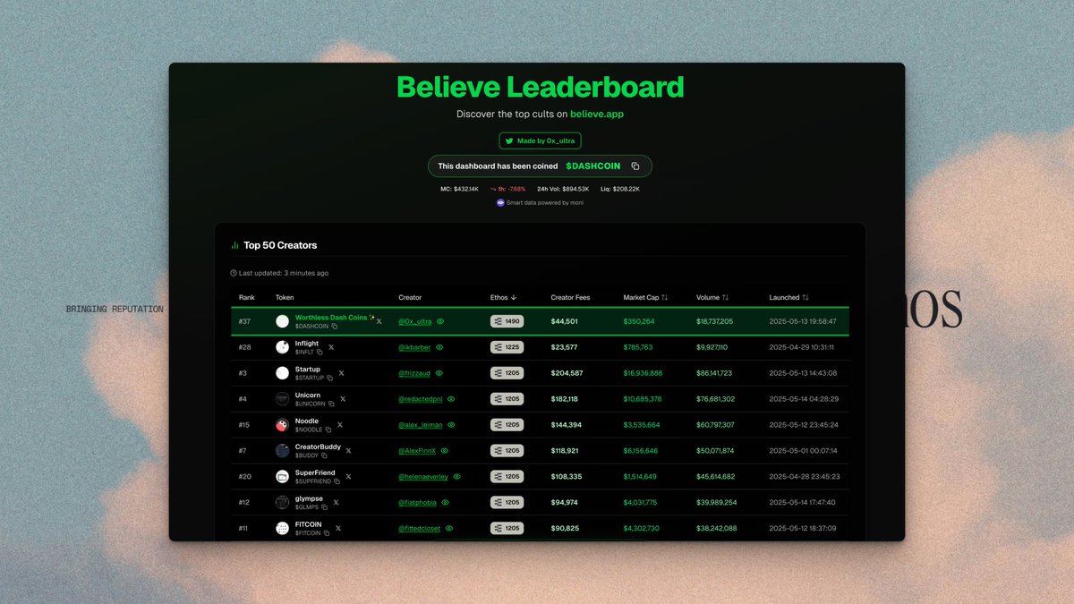Click the Ethos score badge 1490
Screen dimensions: 1074x604
tap(507, 321)
